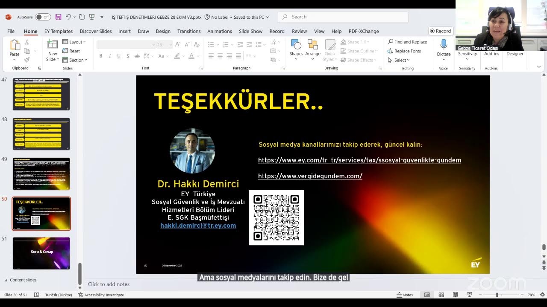547x307 pixels.
Task: Start presentation from beginning icon in title bar
Action: [92, 17]
